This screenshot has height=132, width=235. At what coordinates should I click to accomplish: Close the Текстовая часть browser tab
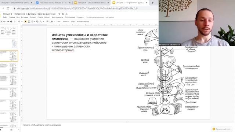click(x=70, y=3)
